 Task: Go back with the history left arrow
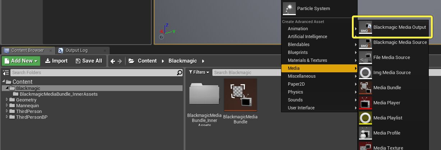(113, 61)
